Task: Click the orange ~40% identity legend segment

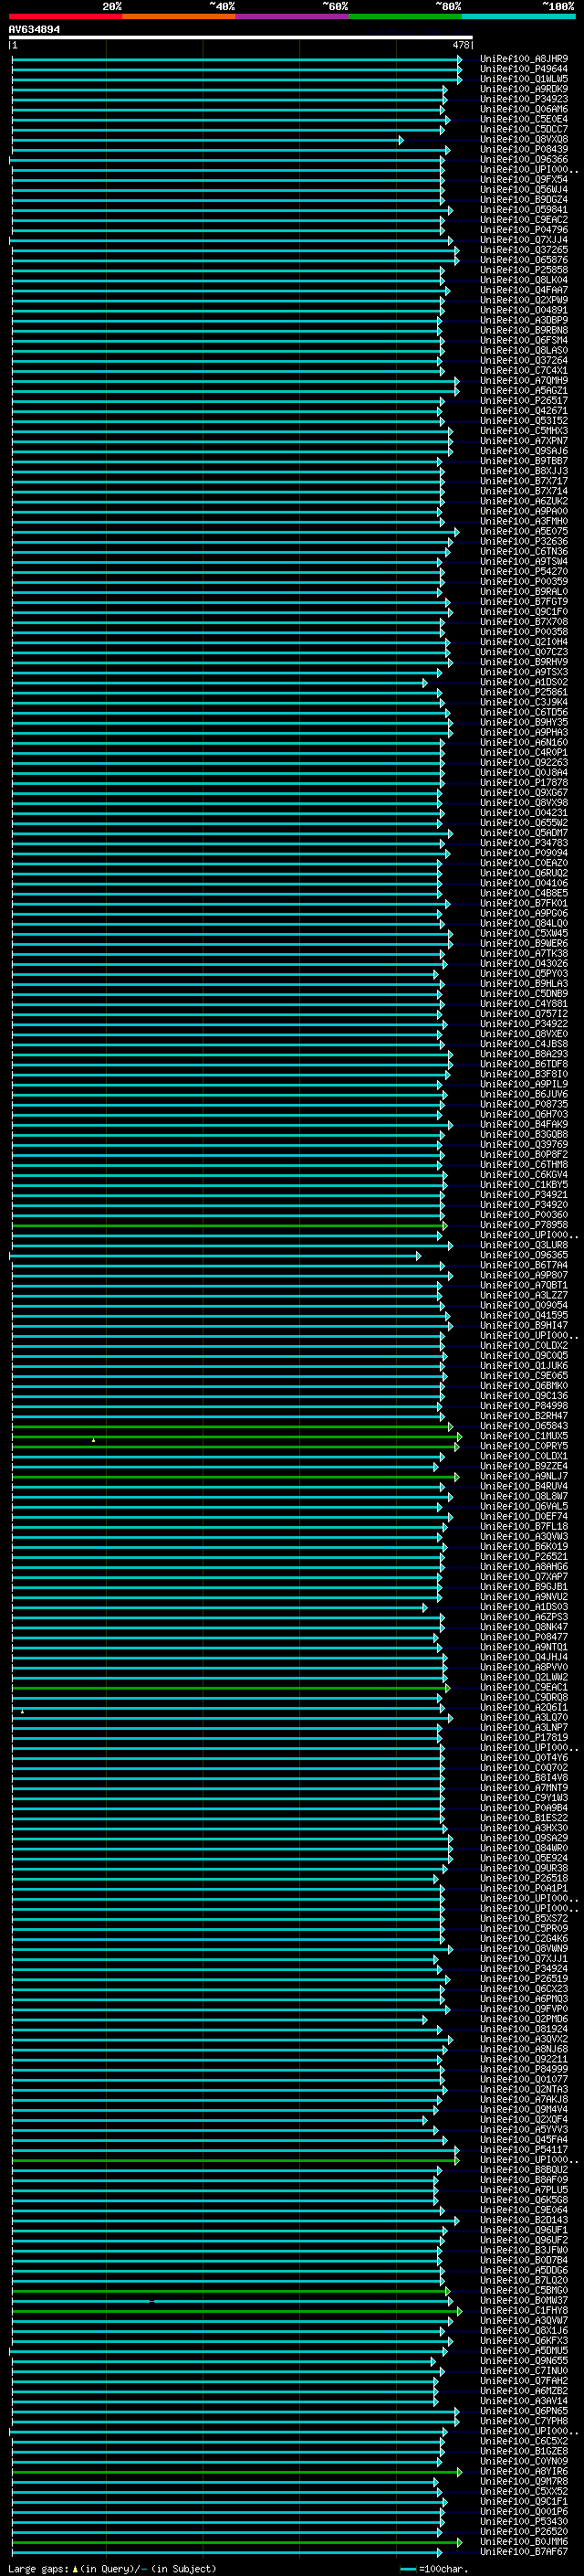Action: pyautogui.click(x=179, y=16)
